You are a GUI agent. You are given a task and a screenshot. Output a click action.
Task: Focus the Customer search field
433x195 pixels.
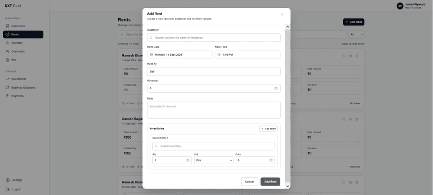(x=214, y=38)
